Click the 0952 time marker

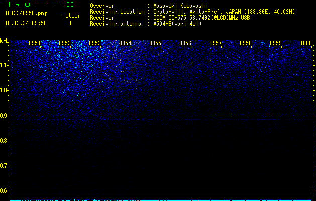point(65,43)
